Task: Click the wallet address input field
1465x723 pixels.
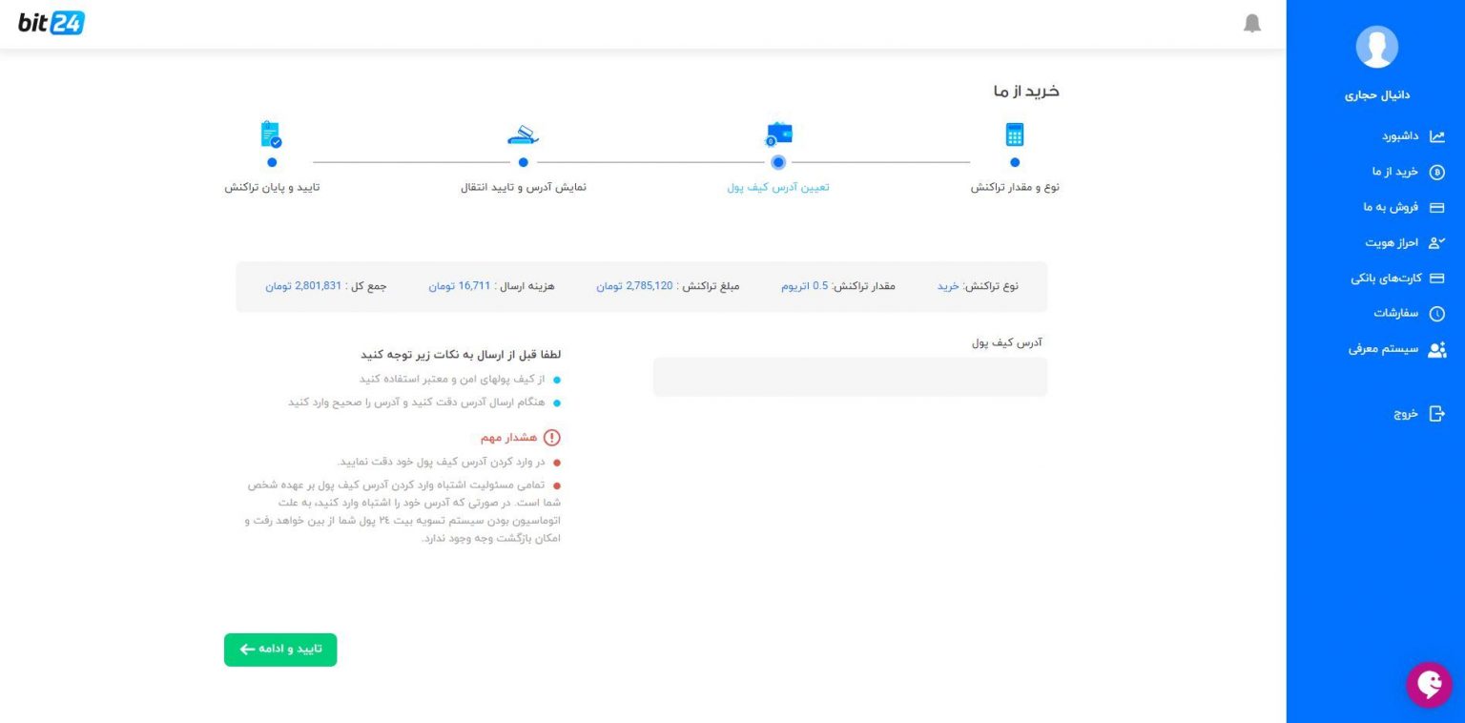Action: [850, 377]
